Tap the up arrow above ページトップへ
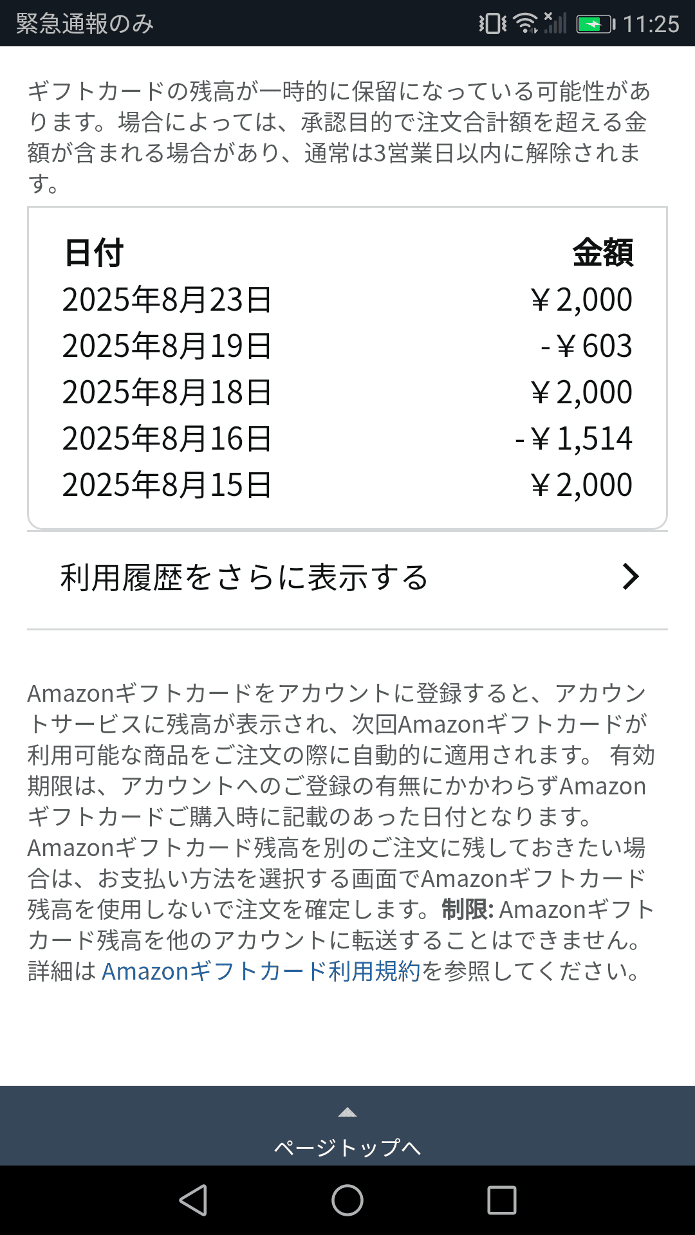This screenshot has width=695, height=1235. tap(347, 1112)
